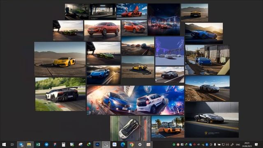Select orange Lamborghini with palm trees image

pos(168,127)
